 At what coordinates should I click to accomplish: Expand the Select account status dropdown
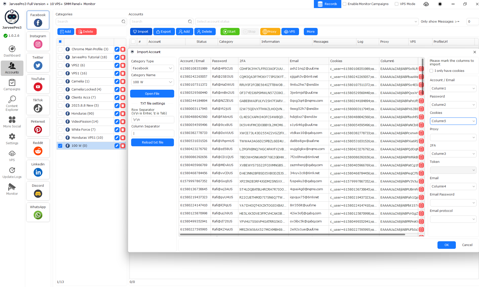[x=306, y=22]
